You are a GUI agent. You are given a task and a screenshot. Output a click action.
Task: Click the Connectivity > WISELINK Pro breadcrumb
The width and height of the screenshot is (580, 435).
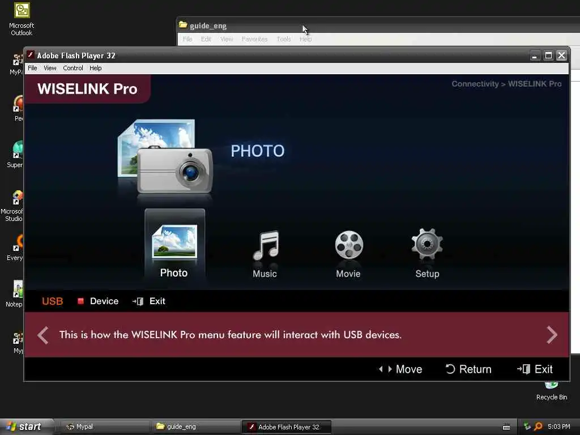tap(506, 84)
